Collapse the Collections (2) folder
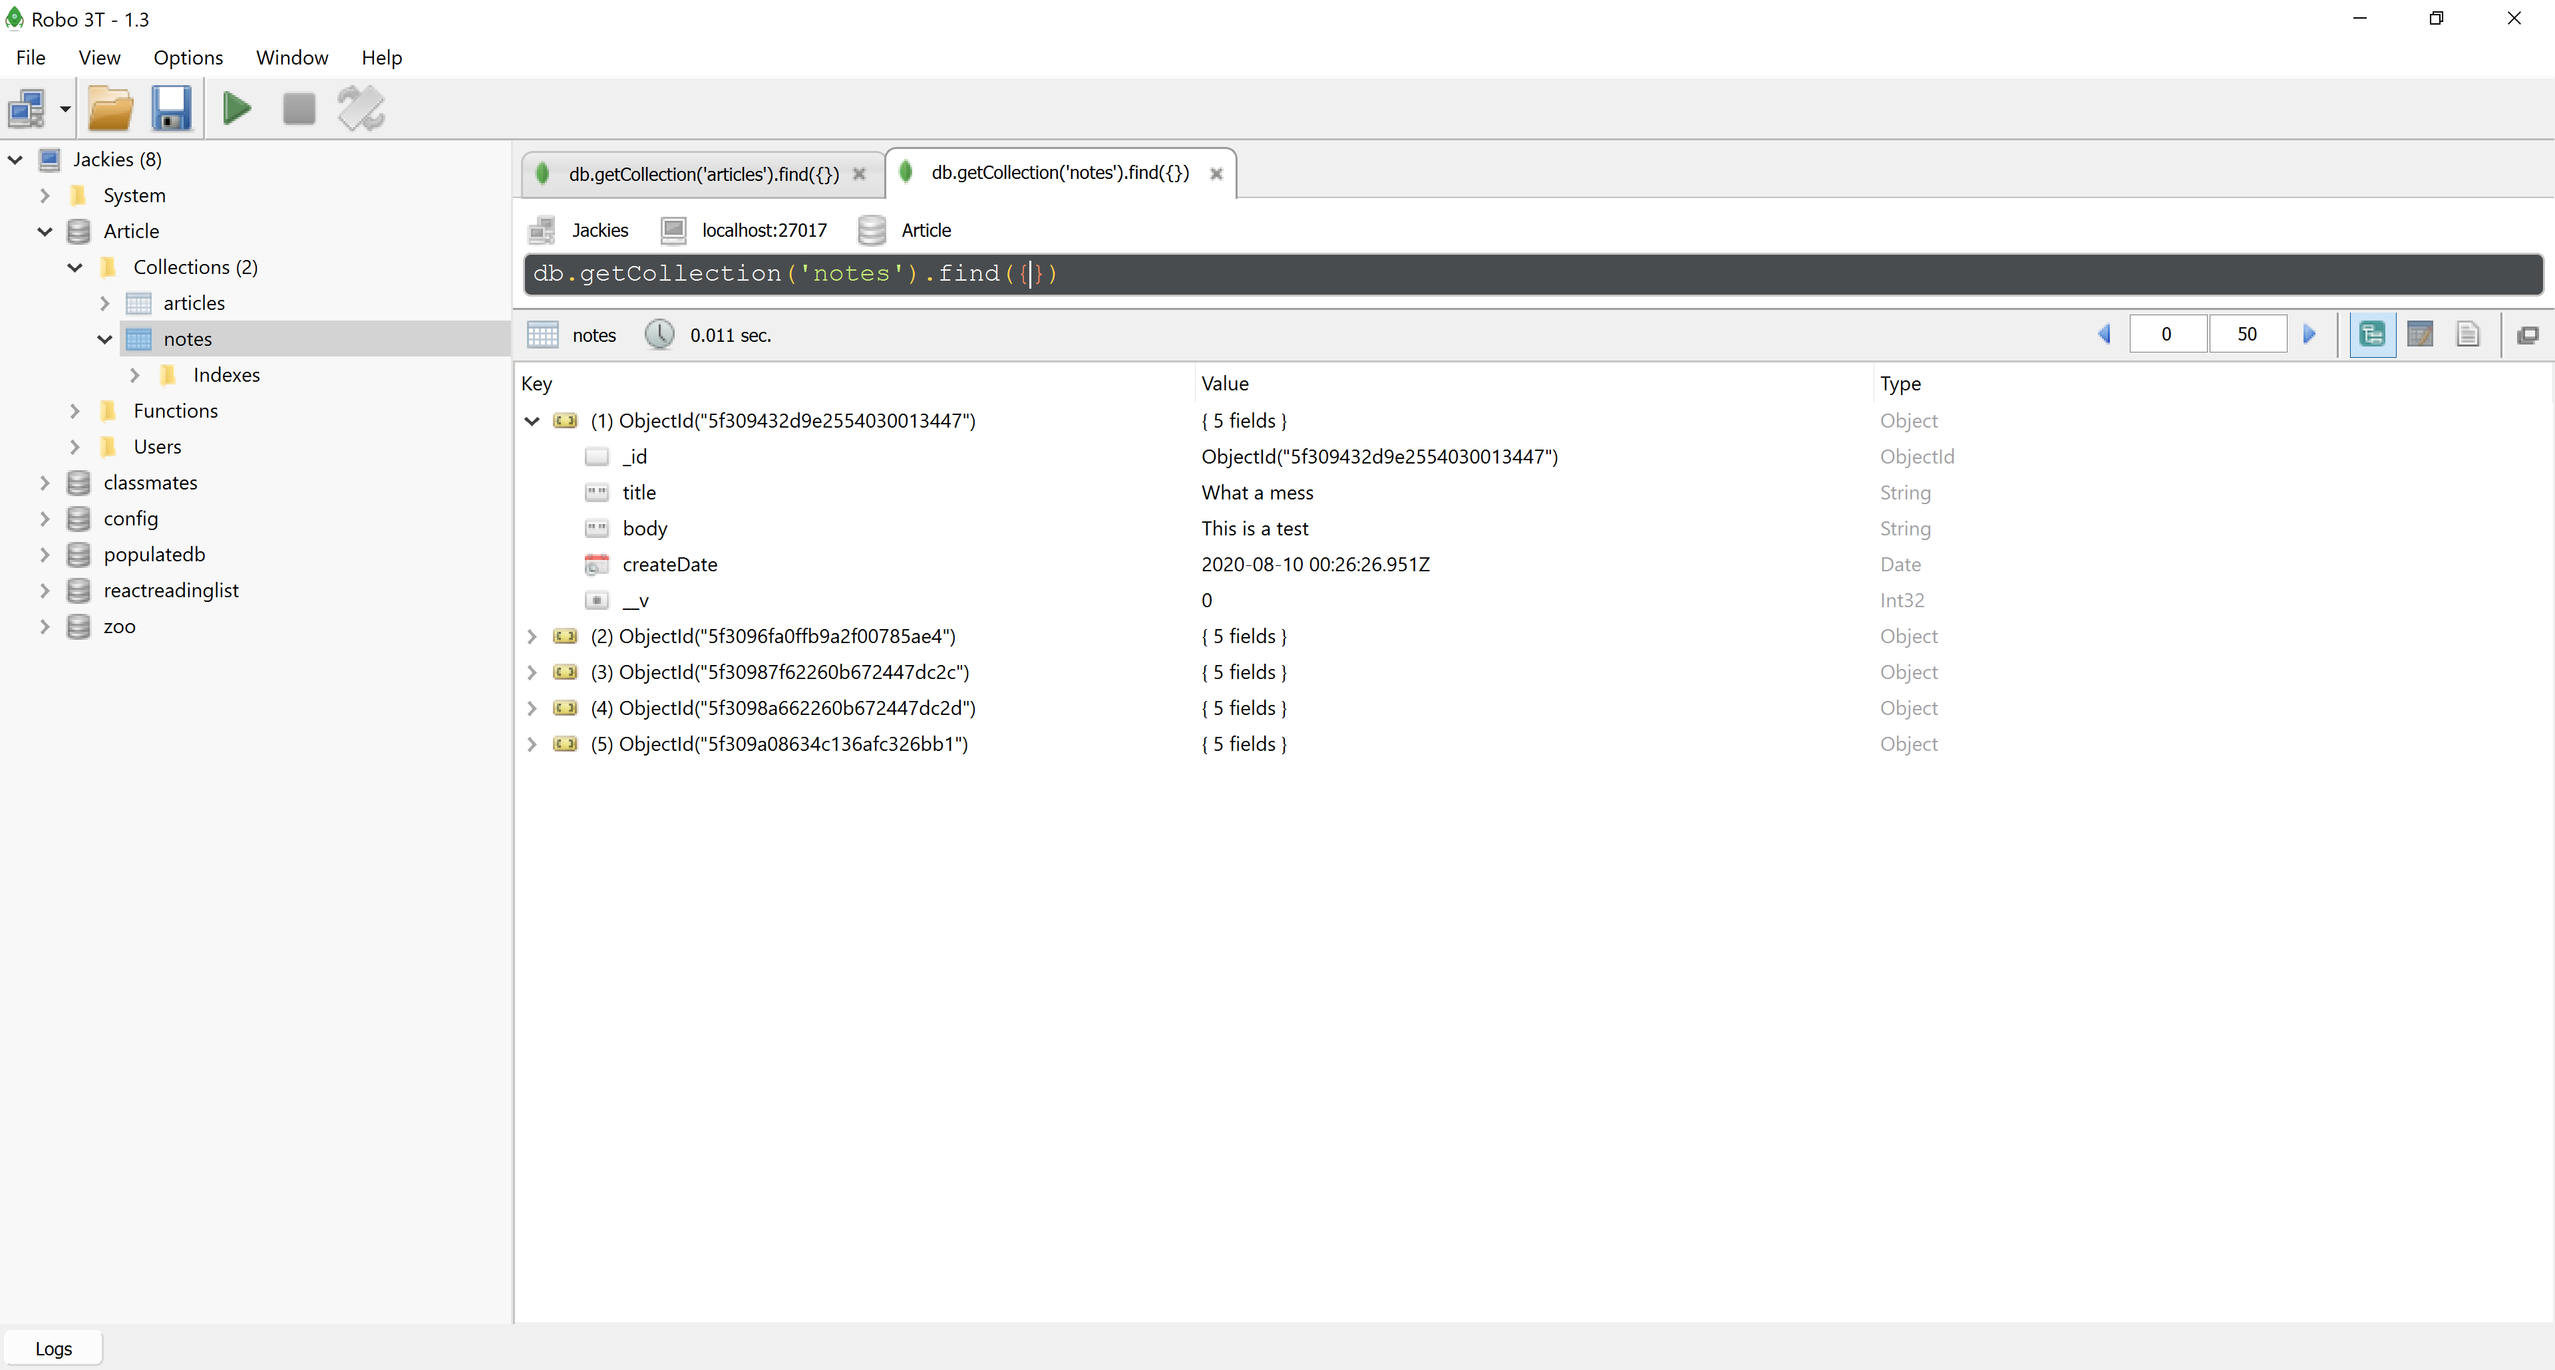2555x1370 pixels. click(75, 267)
